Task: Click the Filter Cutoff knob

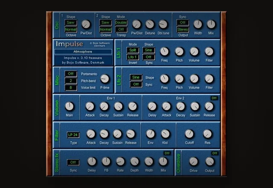Action: tap(189, 134)
